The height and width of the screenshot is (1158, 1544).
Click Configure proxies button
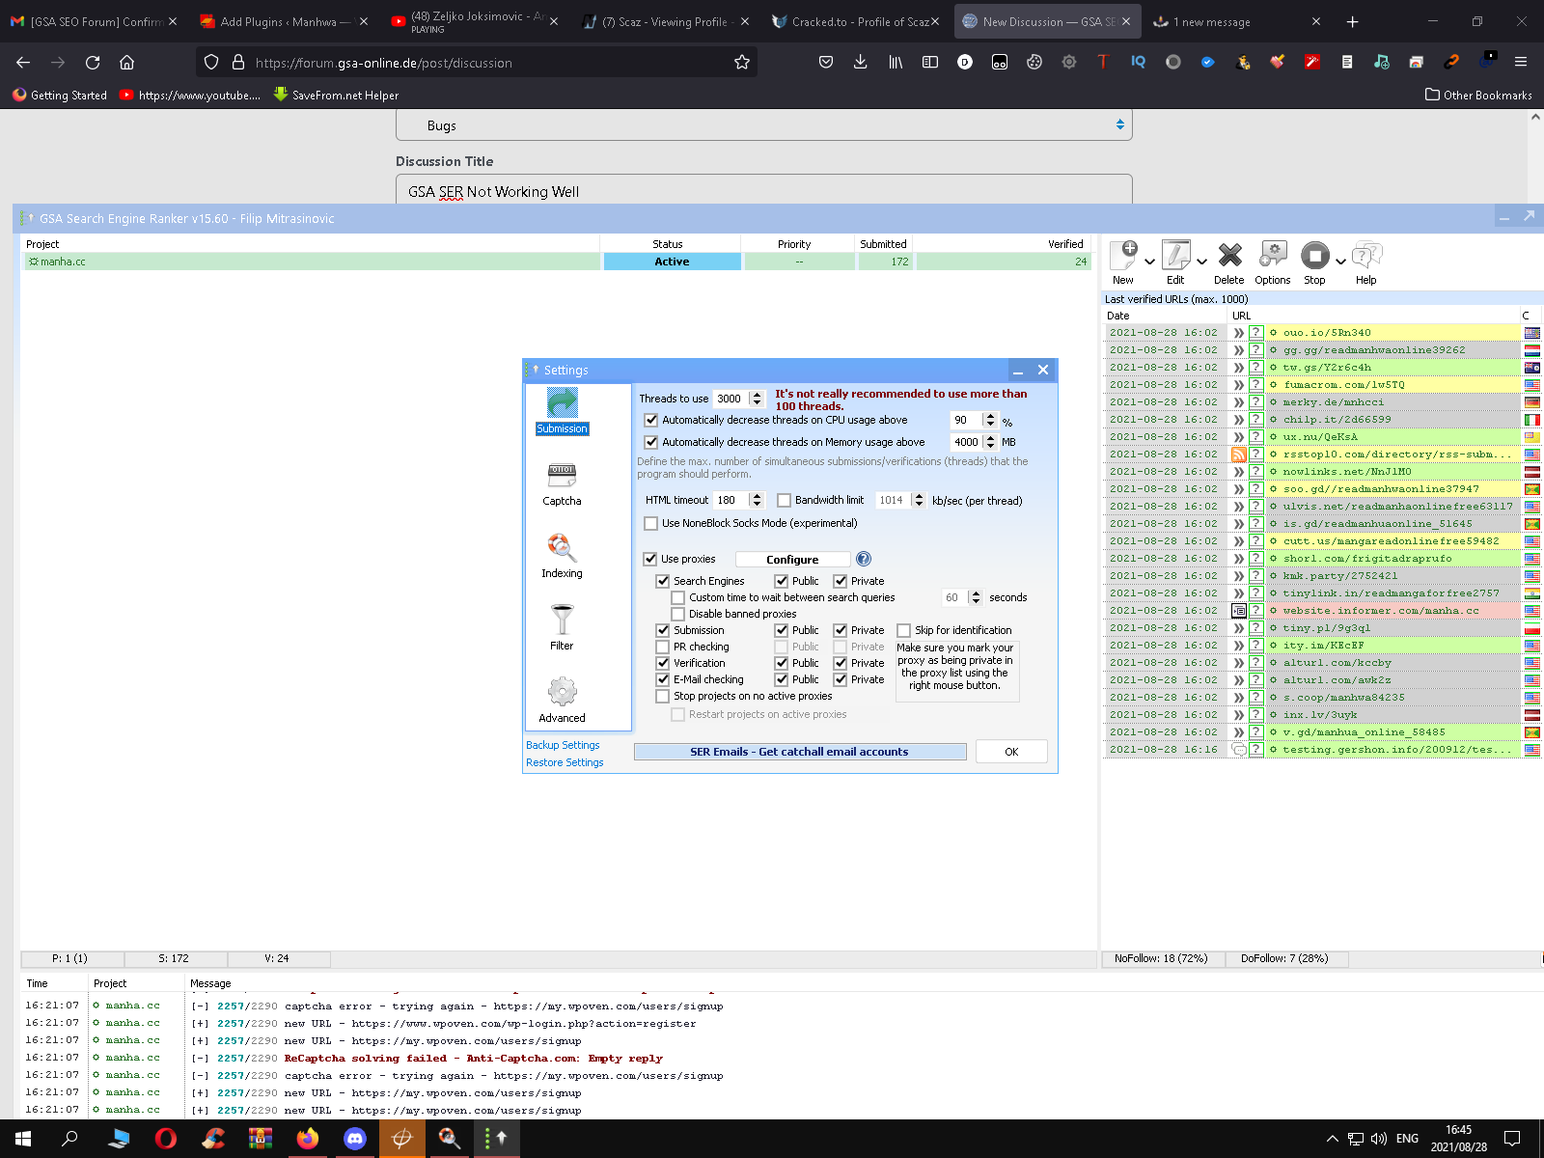click(x=792, y=560)
